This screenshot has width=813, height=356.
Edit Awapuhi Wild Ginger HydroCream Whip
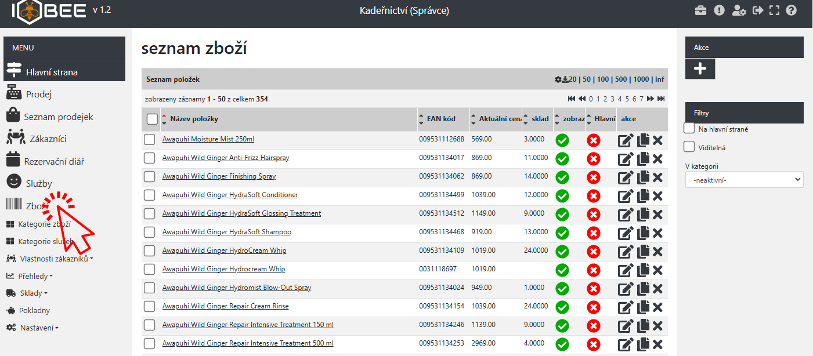(x=626, y=252)
